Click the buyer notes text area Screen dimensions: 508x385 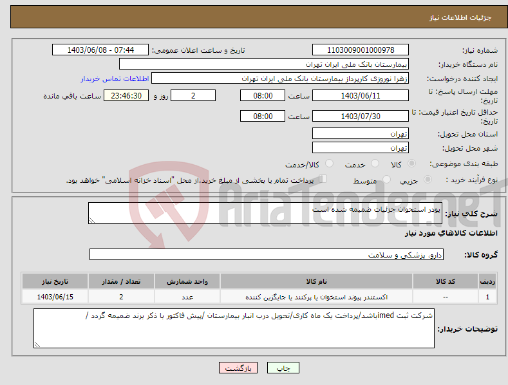click(x=234, y=328)
